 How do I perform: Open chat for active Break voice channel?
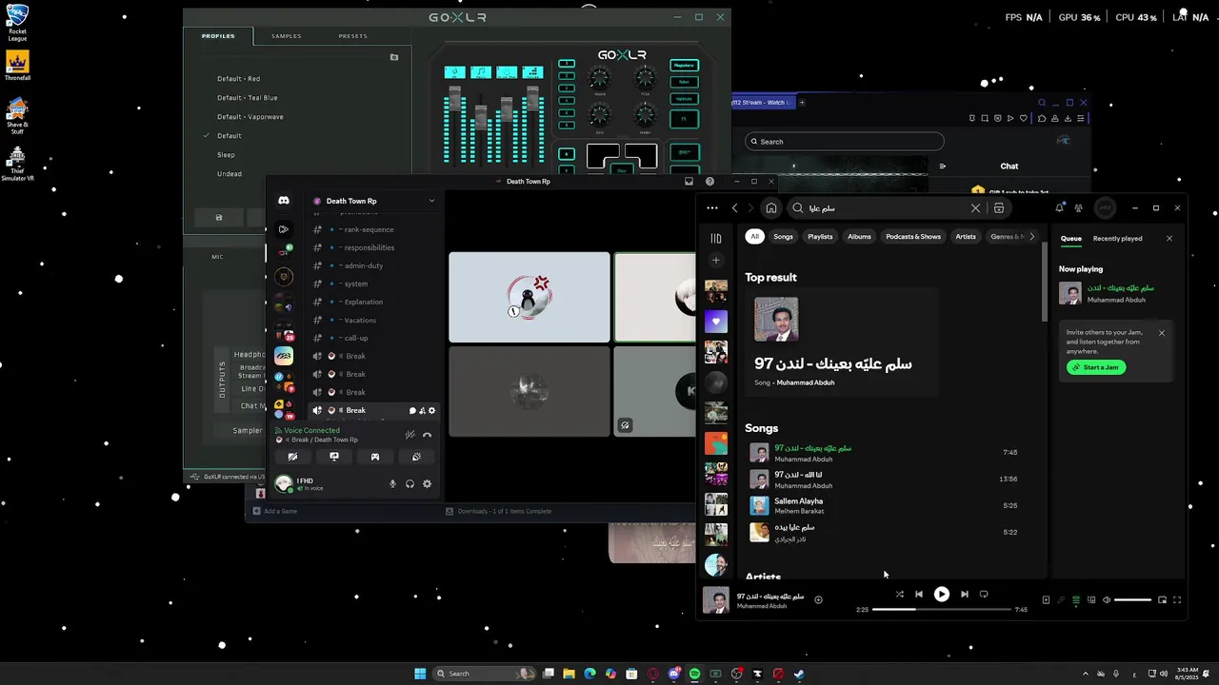pyautogui.click(x=412, y=411)
